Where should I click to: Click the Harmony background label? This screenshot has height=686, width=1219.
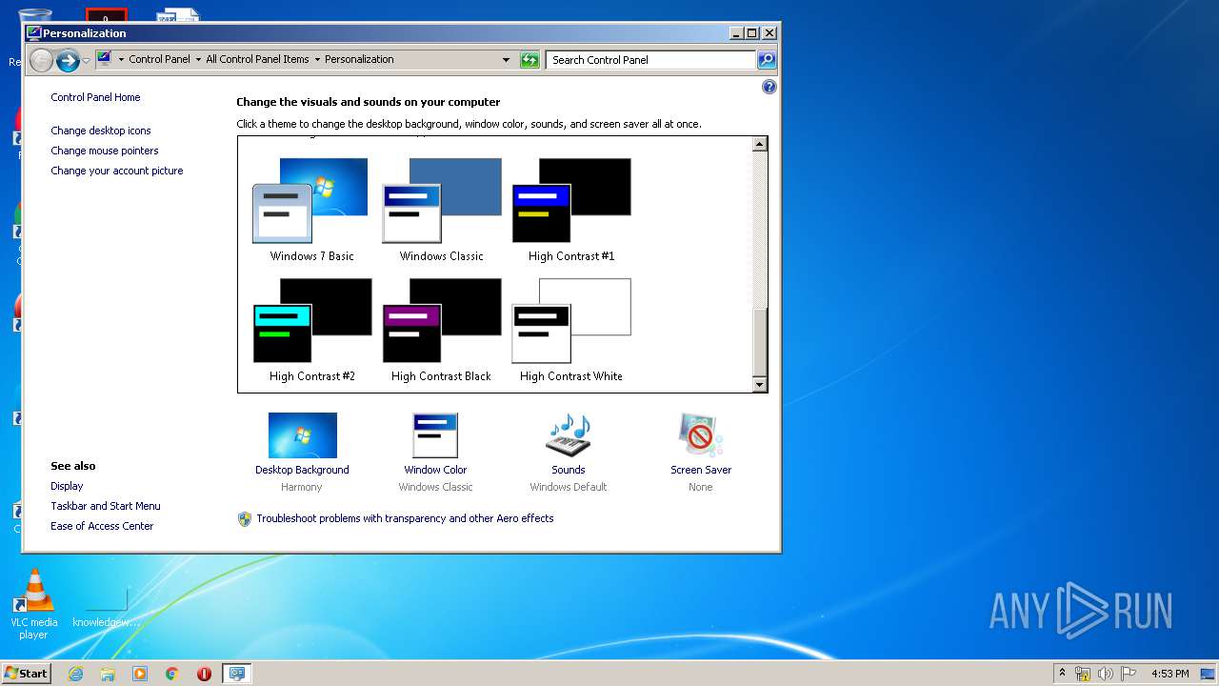tap(302, 487)
